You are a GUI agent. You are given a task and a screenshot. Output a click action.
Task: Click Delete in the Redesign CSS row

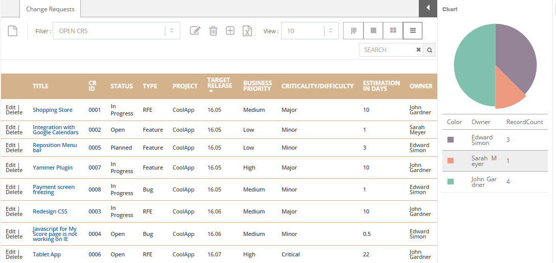tap(14, 214)
